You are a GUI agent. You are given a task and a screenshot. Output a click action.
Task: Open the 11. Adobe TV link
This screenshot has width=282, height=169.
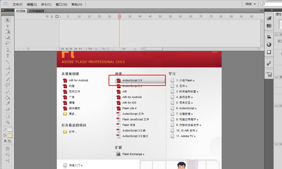tap(183, 136)
